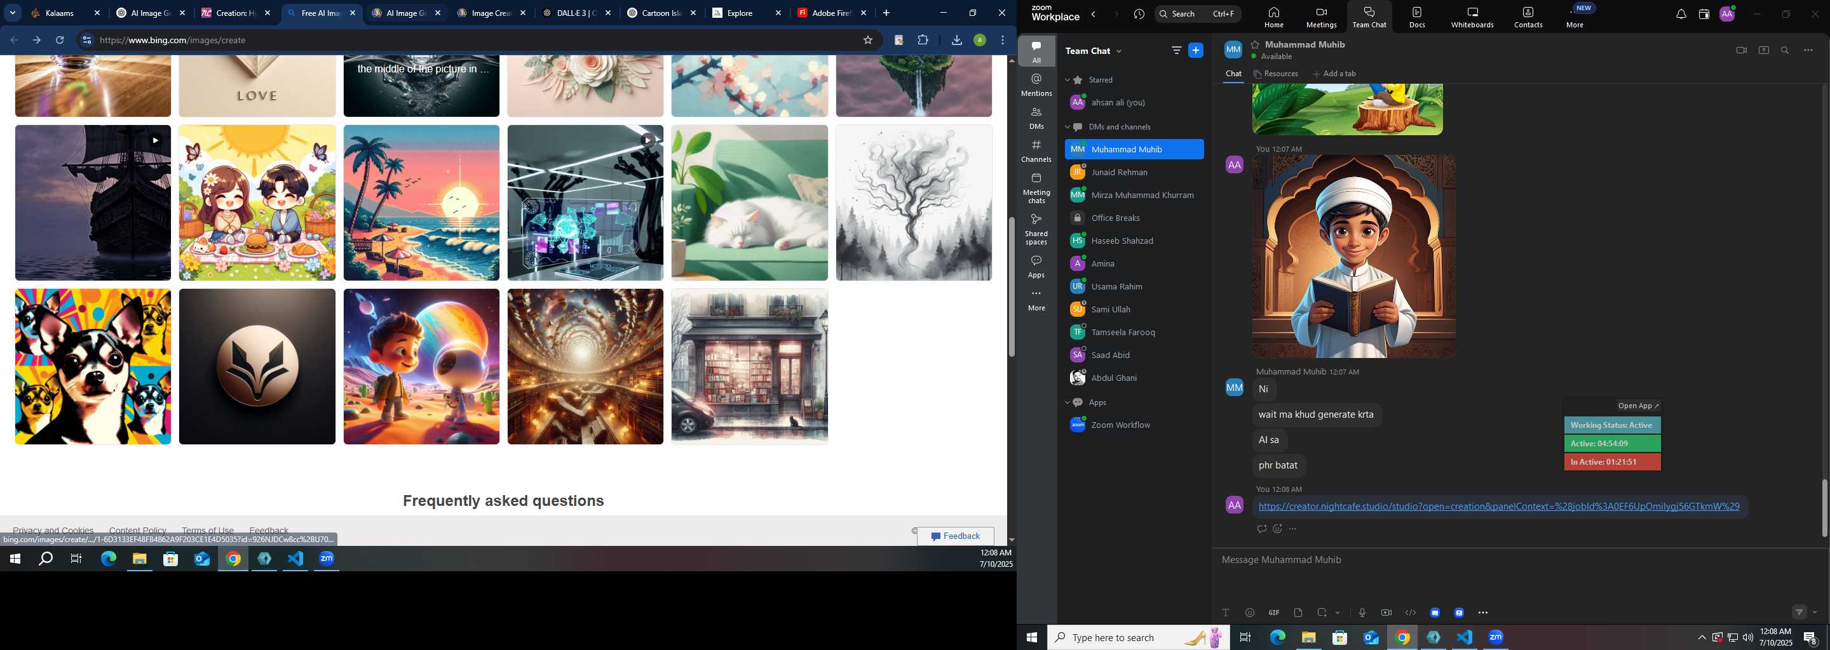Image resolution: width=1830 pixels, height=650 pixels.
Task: Toggle text formatting in message composer
Action: 1226,613
